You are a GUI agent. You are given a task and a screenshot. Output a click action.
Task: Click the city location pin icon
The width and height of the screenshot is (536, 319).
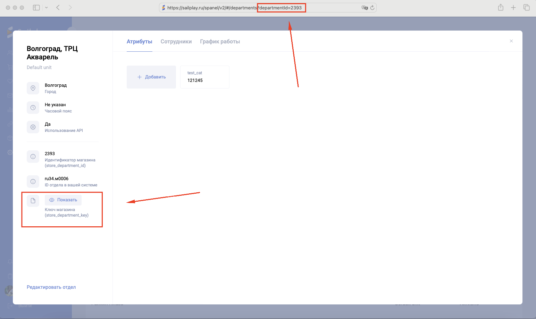click(33, 88)
